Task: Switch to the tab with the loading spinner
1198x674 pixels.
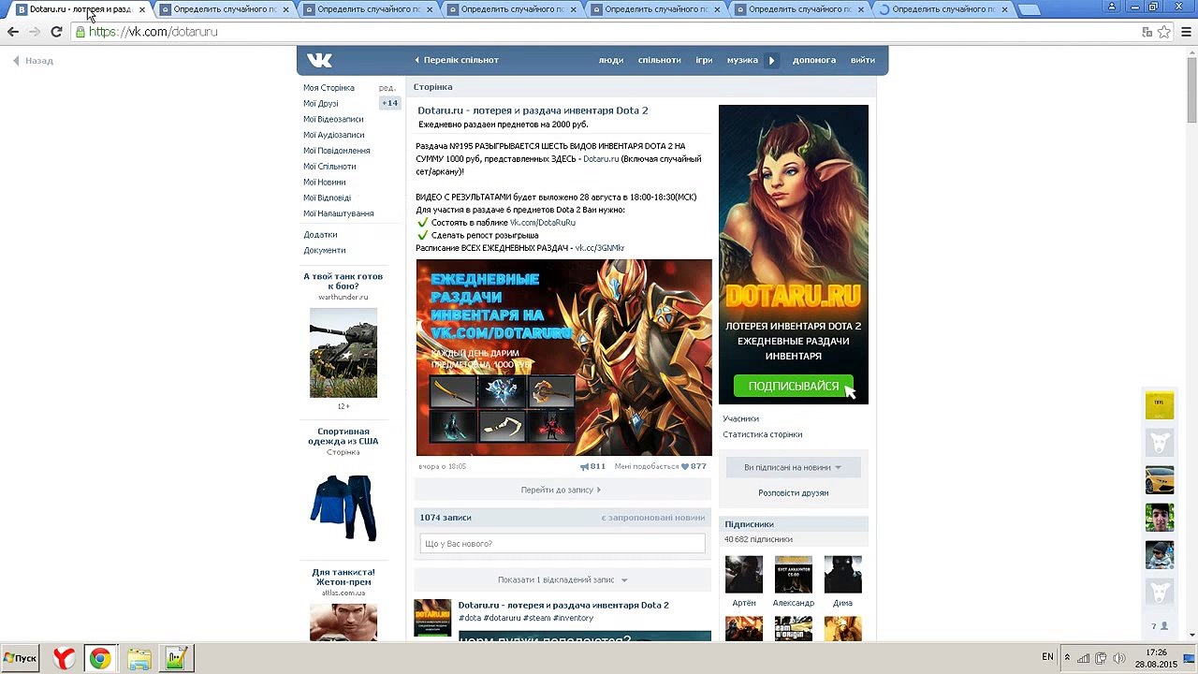Action: [x=944, y=10]
